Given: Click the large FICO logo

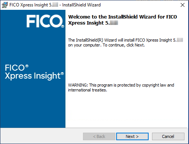Looking at the screenshot, I should (45, 21).
